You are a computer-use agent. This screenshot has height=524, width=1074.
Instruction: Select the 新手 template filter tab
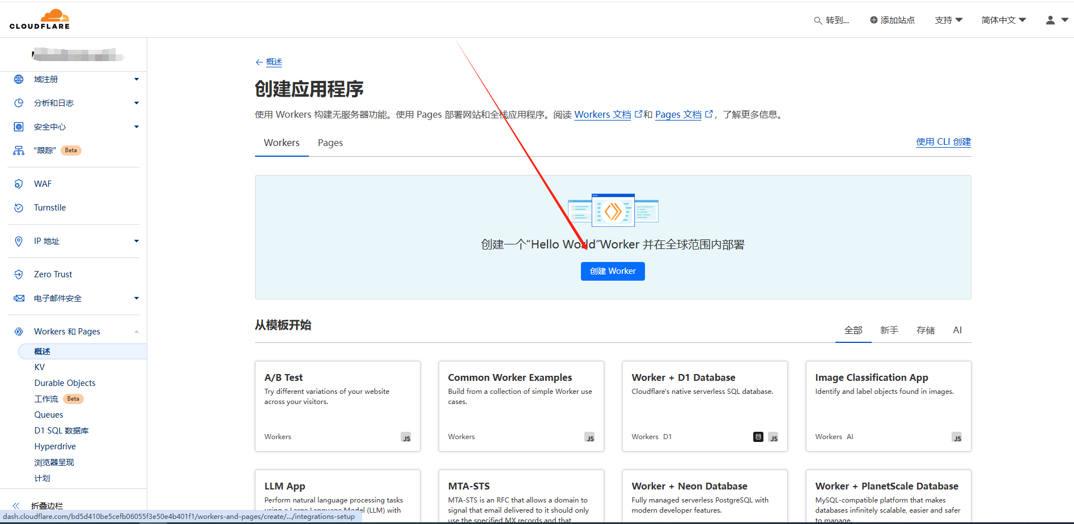[x=889, y=330]
